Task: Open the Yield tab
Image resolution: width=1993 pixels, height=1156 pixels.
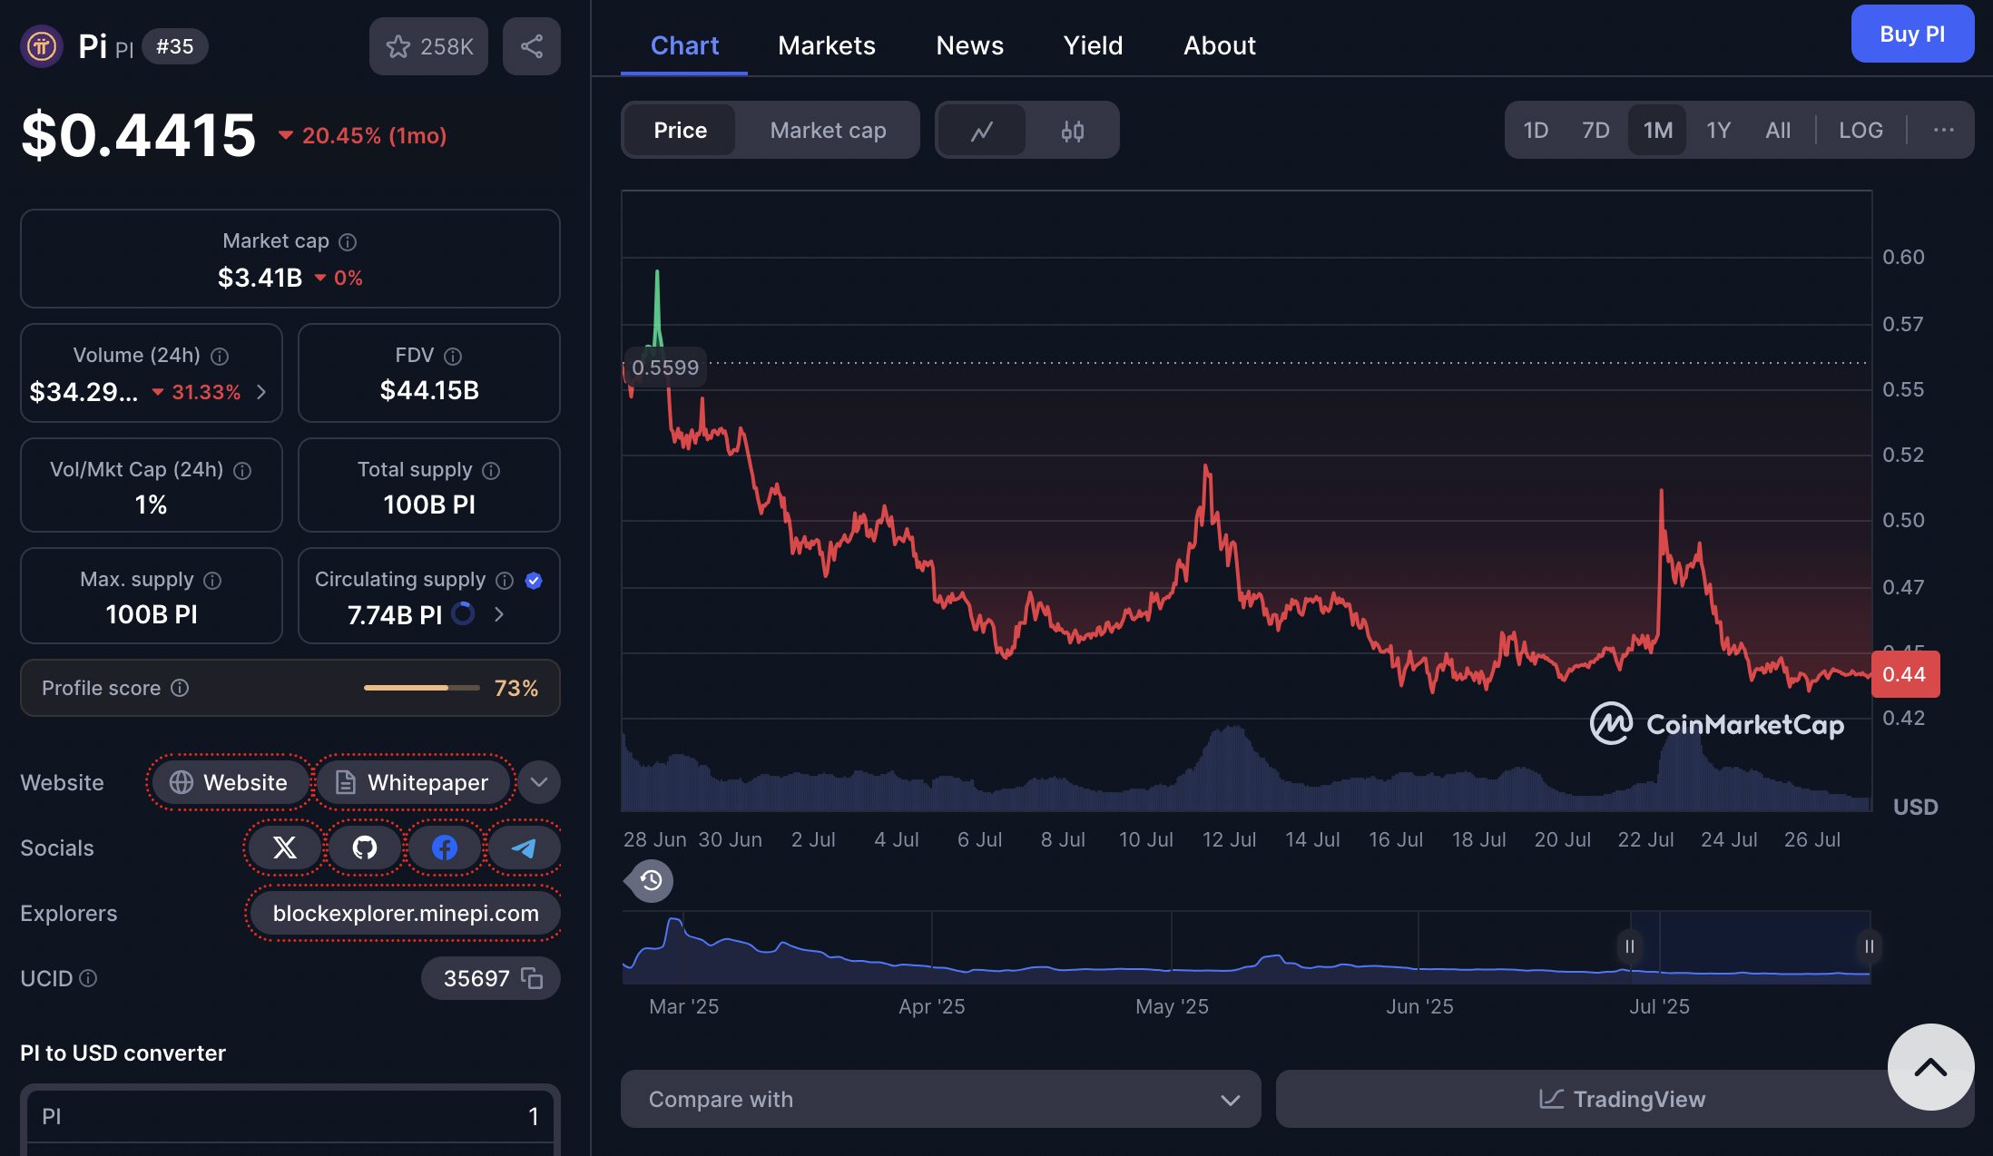Action: click(x=1093, y=45)
